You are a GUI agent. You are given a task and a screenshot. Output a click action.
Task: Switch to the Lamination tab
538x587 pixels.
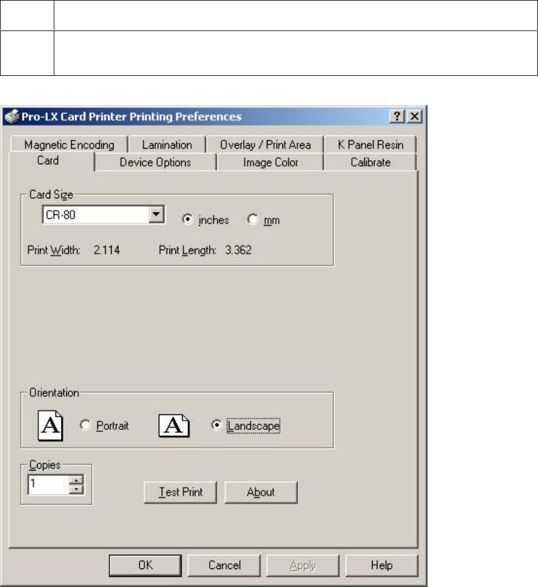tap(167, 145)
